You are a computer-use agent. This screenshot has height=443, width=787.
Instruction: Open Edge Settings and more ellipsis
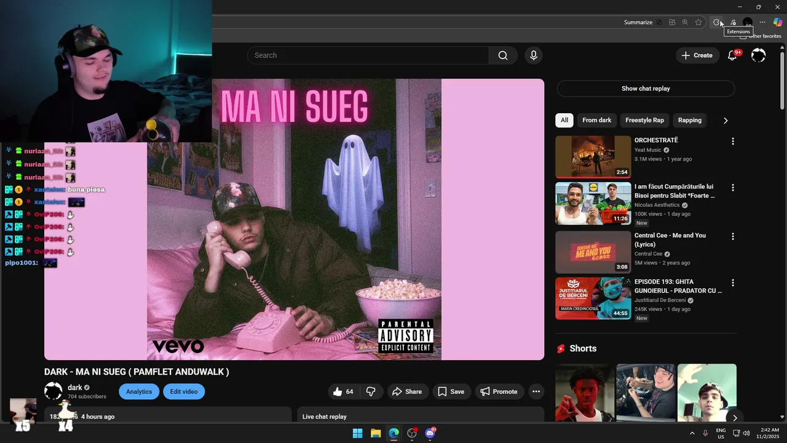(762, 22)
